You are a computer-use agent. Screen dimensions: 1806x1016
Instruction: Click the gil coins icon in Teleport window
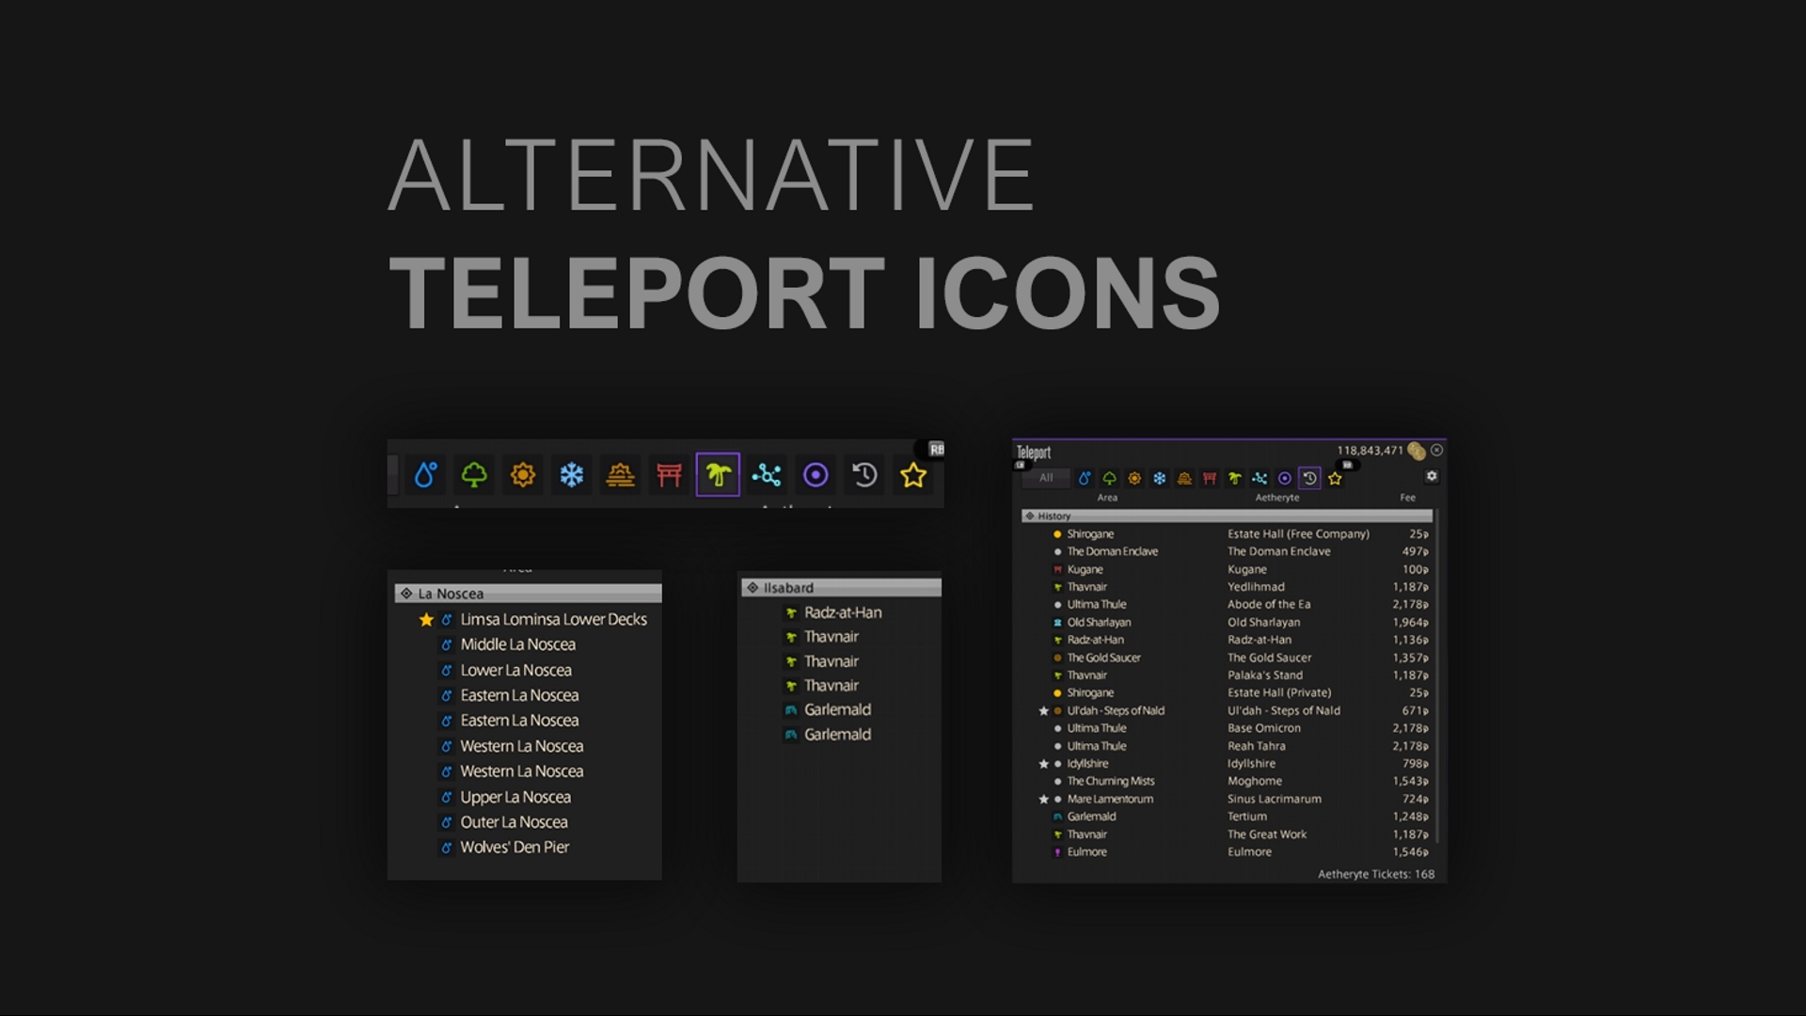coord(1417,451)
